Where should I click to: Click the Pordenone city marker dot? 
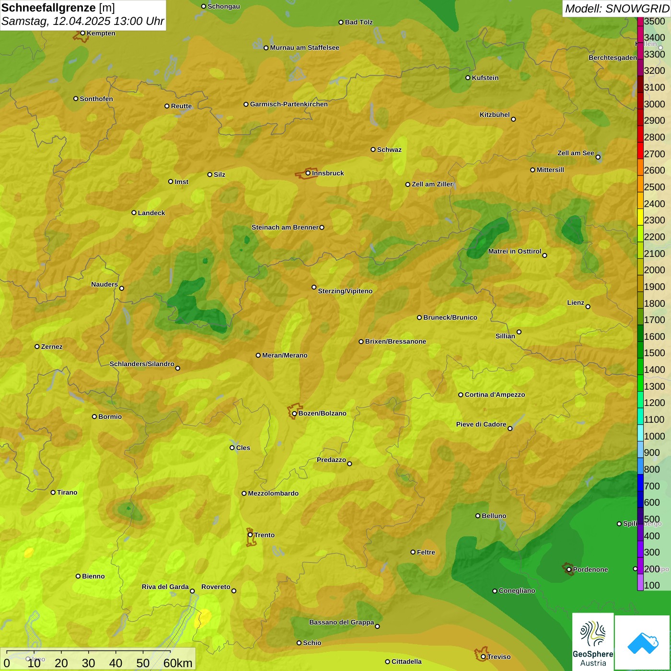[x=569, y=569]
